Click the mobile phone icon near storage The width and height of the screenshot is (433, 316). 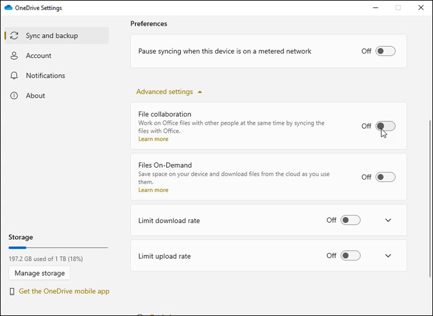point(12,292)
